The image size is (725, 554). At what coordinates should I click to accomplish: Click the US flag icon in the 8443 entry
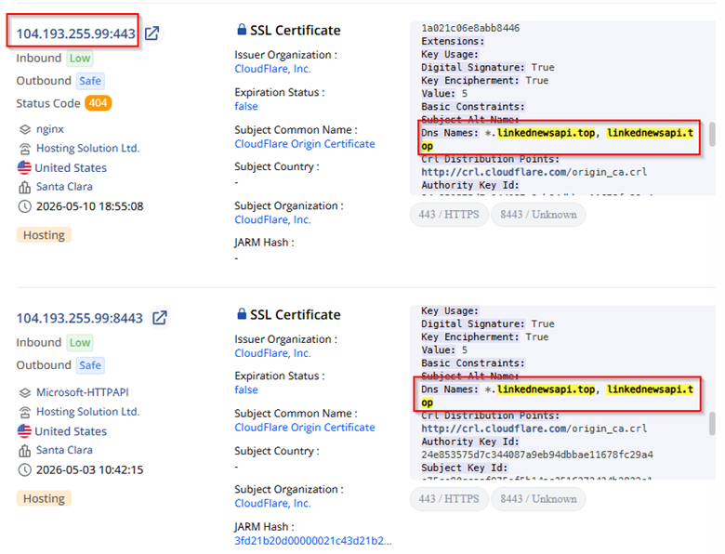pyautogui.click(x=24, y=431)
